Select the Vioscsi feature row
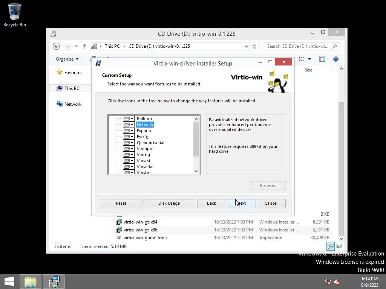The height and width of the screenshot is (289, 386). coord(143,161)
